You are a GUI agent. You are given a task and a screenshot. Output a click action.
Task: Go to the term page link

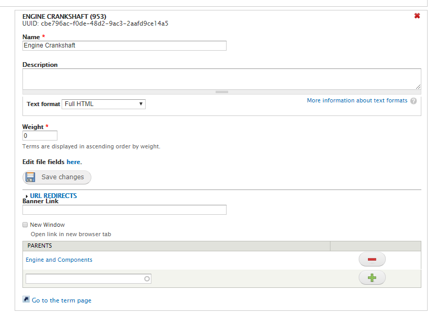click(x=62, y=300)
